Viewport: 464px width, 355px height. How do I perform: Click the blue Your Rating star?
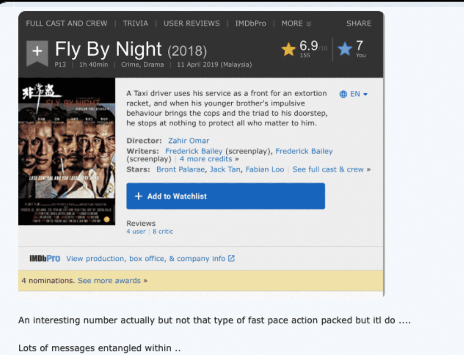point(345,49)
